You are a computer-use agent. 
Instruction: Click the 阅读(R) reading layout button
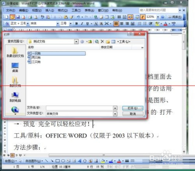[x=175, y=17]
